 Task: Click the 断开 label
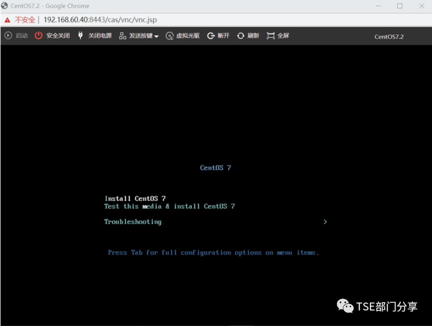coord(224,36)
